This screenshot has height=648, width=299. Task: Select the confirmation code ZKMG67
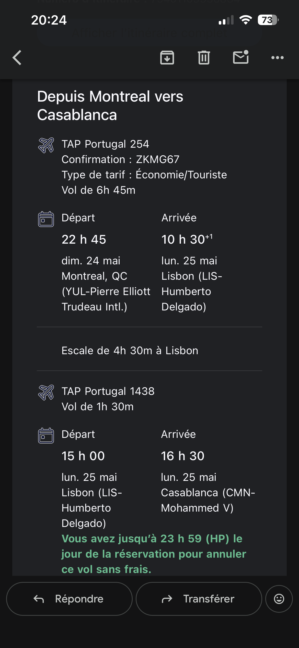(x=158, y=159)
